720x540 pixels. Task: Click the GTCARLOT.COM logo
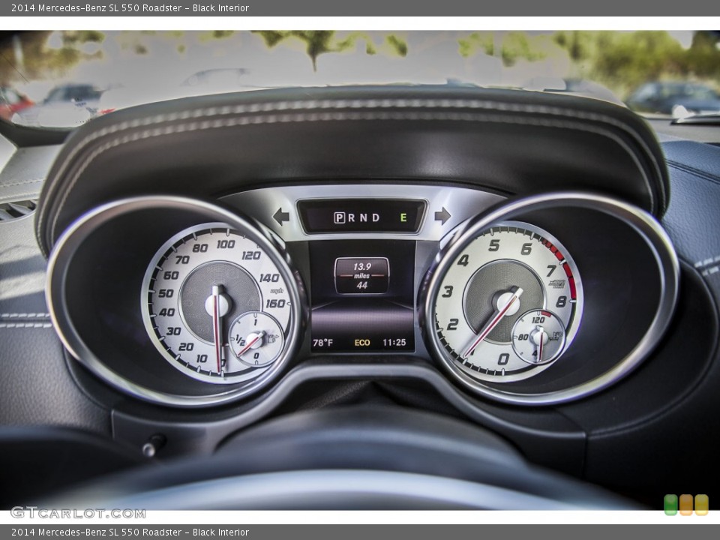[x=78, y=513]
